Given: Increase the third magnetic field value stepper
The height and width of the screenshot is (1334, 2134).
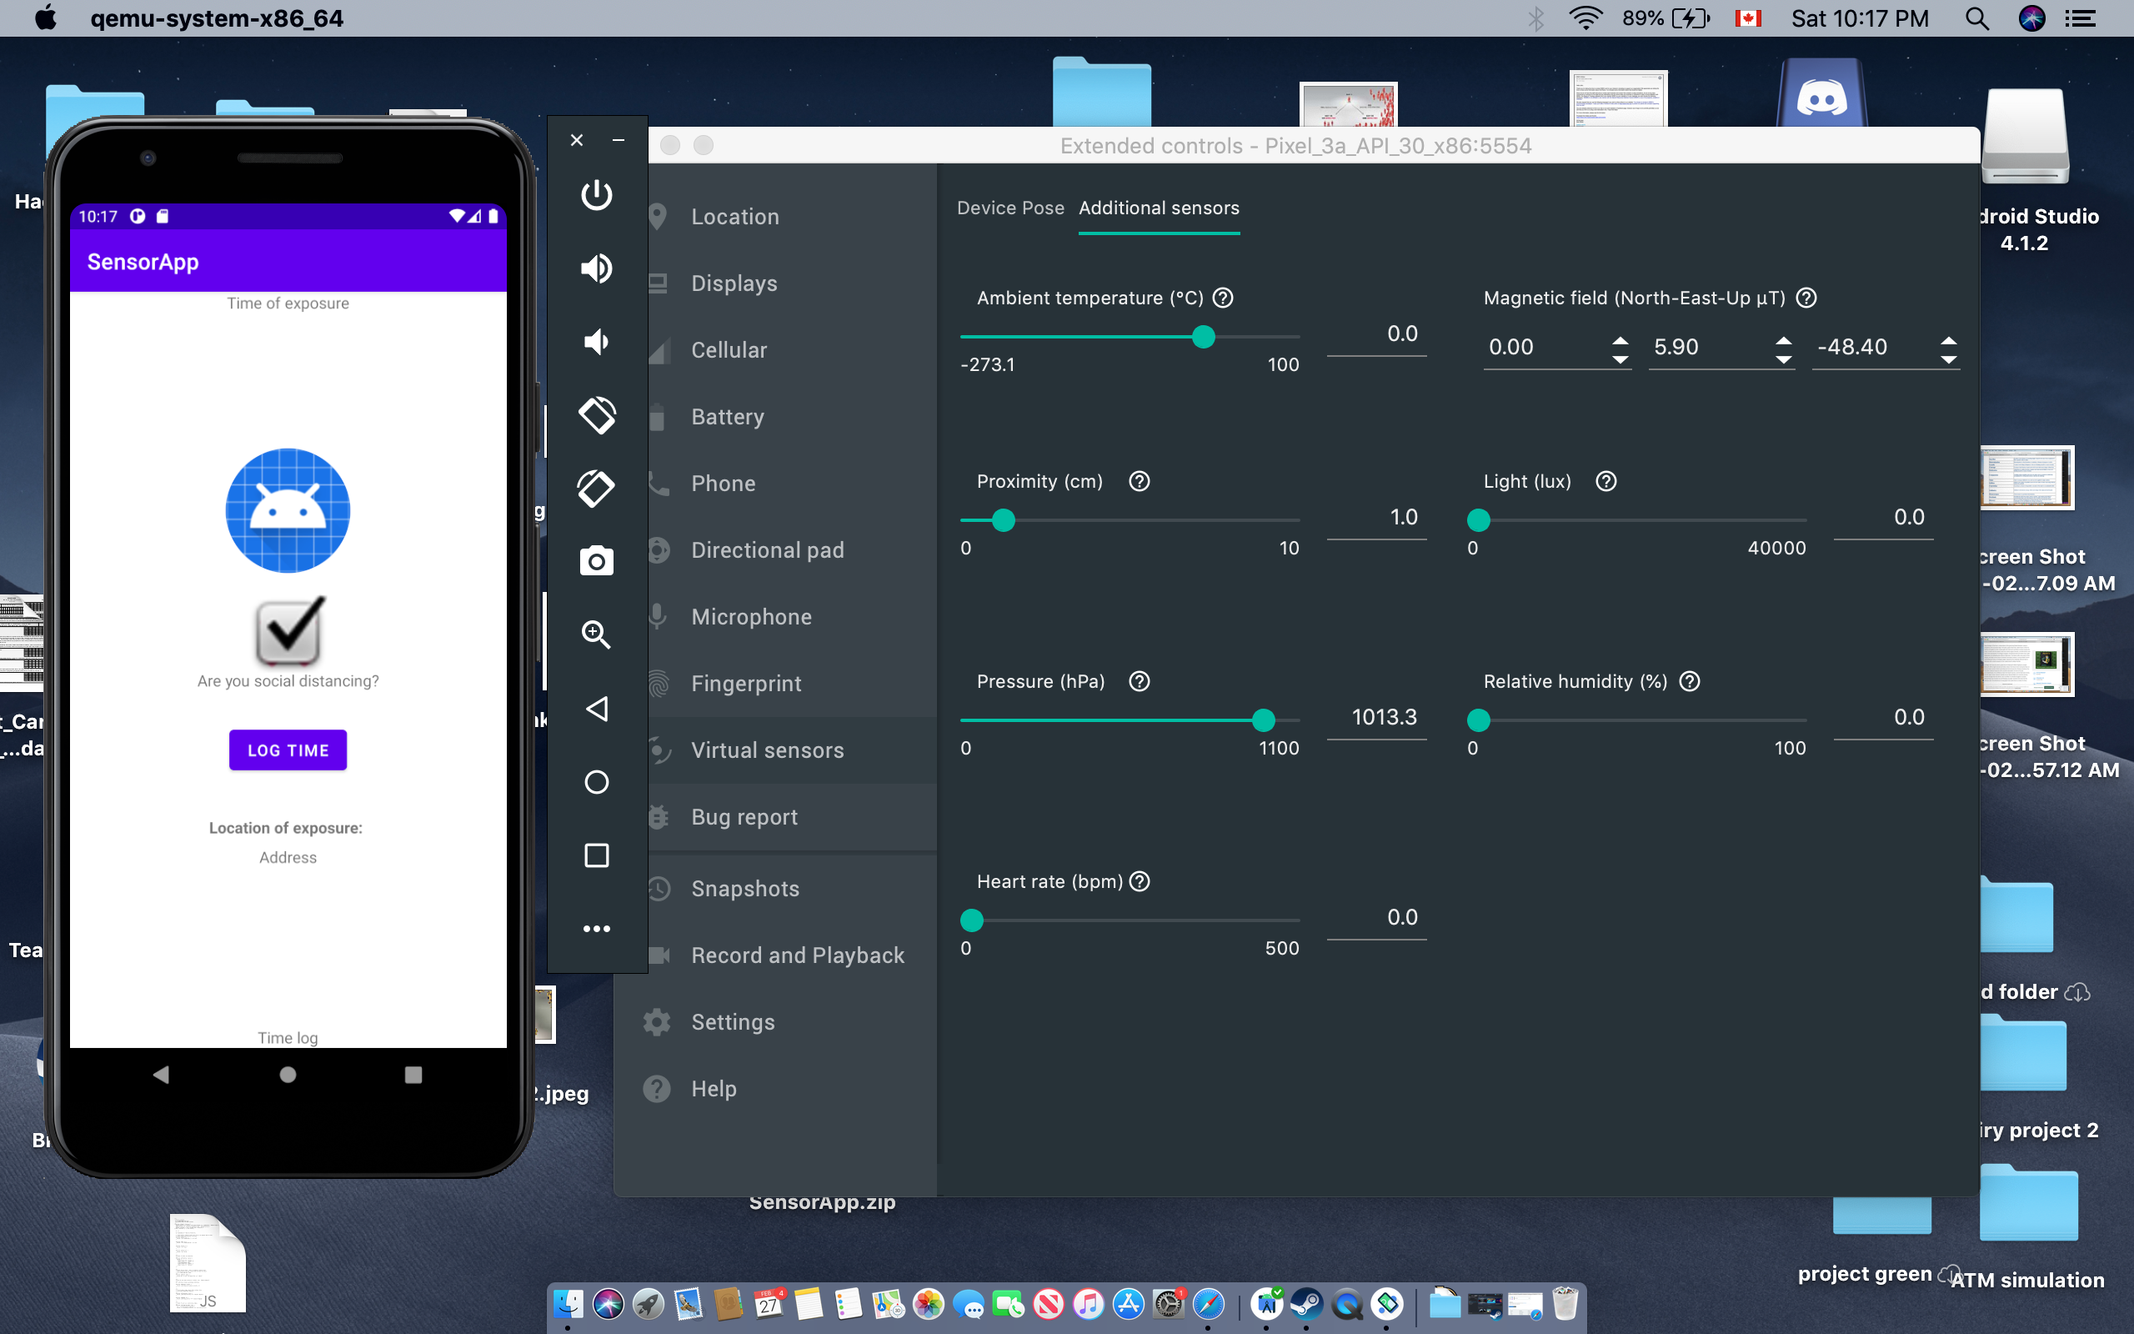Looking at the screenshot, I should (x=1948, y=339).
